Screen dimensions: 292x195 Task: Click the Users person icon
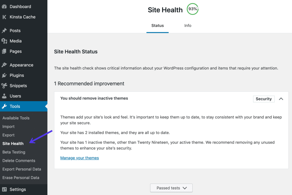click(4, 96)
